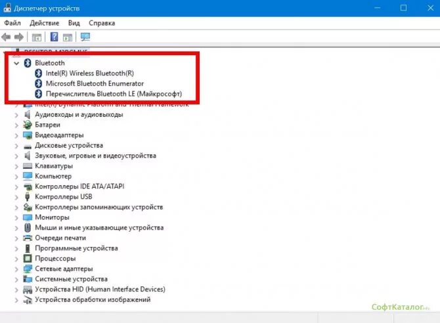This screenshot has height=323, width=440.
Task: Open the Вид menu
Action: point(74,23)
